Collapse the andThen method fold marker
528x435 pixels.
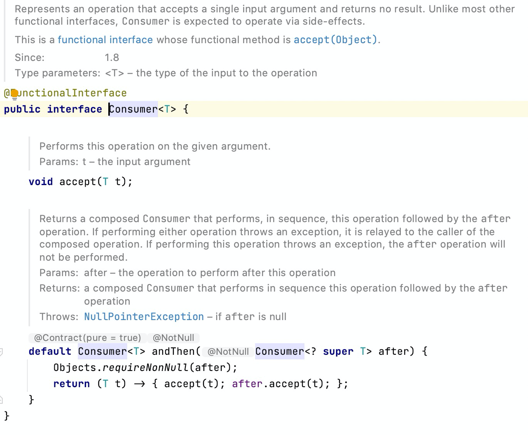pyautogui.click(x=2, y=351)
